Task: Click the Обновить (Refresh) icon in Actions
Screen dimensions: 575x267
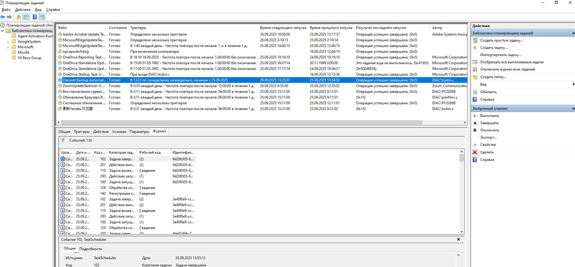Action: pos(475,92)
